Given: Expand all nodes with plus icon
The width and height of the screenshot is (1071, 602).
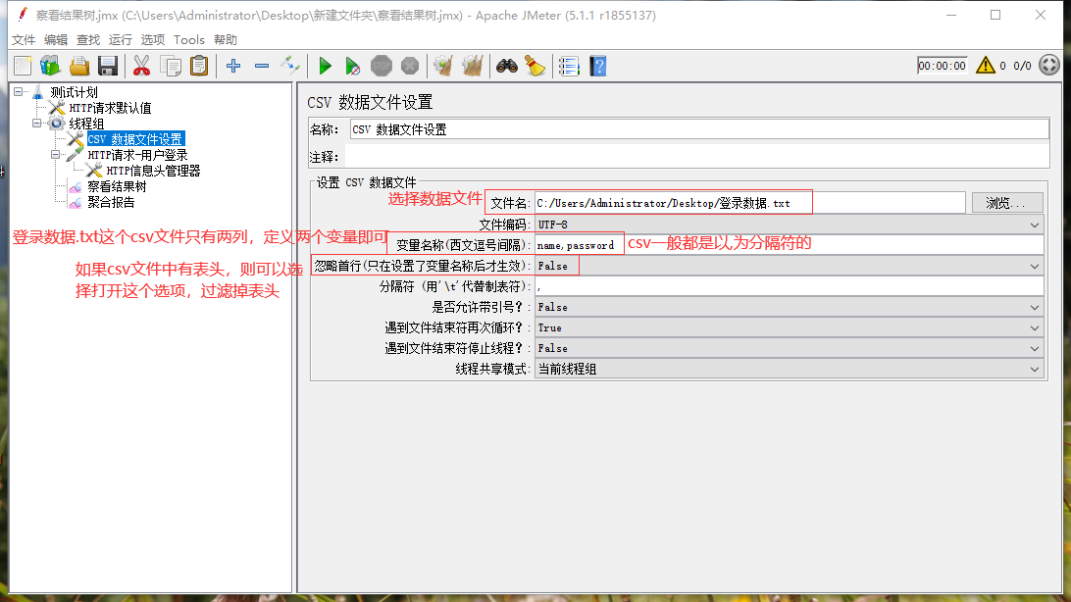Looking at the screenshot, I should pos(233,67).
